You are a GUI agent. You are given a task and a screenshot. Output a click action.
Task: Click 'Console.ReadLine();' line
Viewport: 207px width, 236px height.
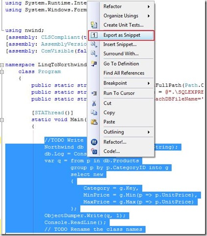coord(75,222)
